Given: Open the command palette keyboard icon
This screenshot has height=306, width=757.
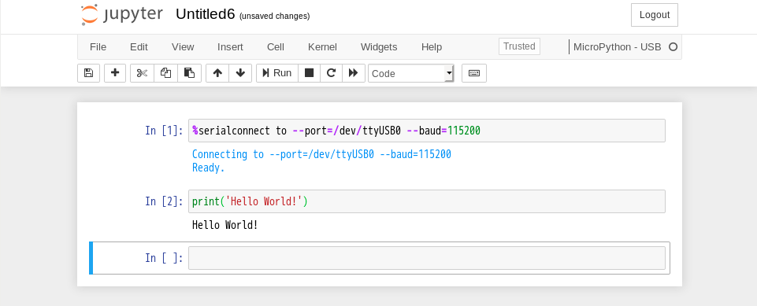Looking at the screenshot, I should [x=474, y=73].
